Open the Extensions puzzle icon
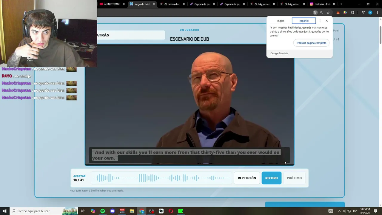382x215 pixels. 352,13
